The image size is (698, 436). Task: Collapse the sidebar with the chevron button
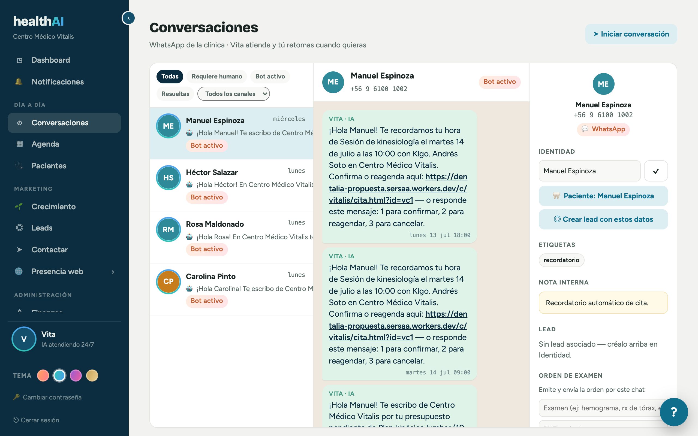(128, 18)
